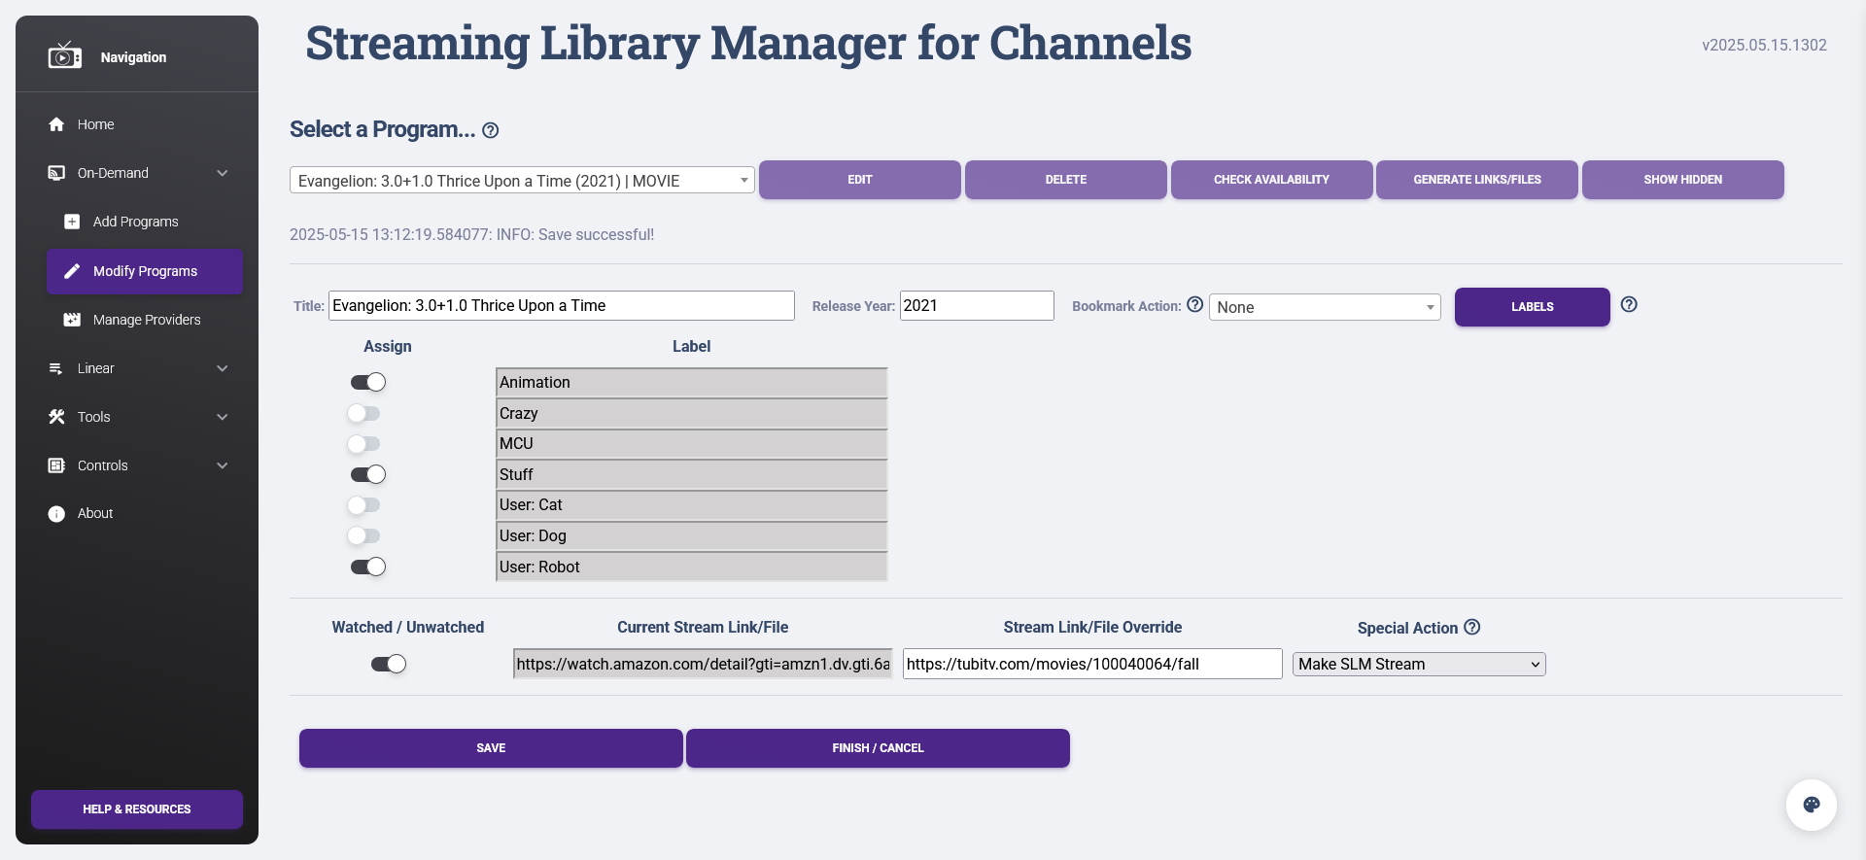Viewport: 1866px width, 860px height.
Task: Expand the Linear menu chevron
Action: pos(223,368)
